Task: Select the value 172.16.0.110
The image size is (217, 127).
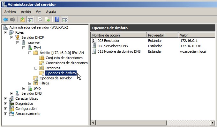Action: [x=191, y=46]
